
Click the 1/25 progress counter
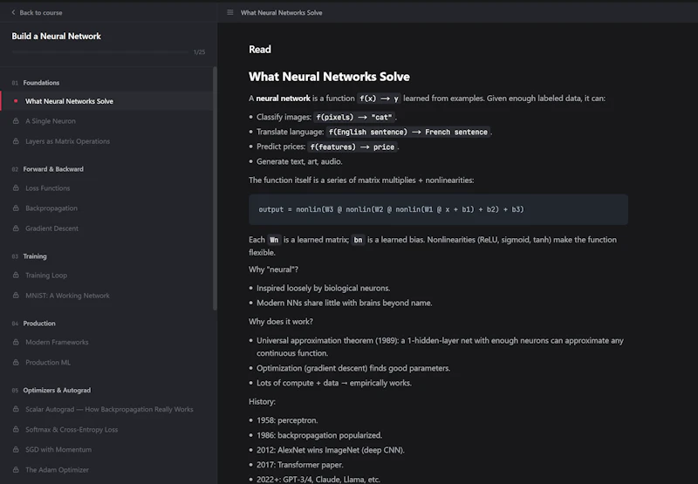coord(200,52)
